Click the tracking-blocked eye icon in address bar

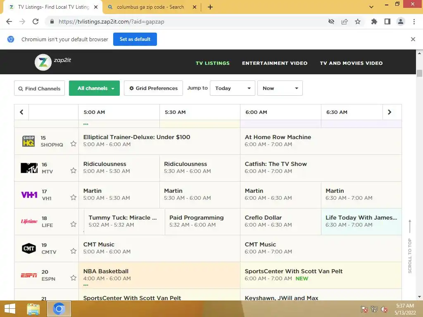click(x=331, y=21)
